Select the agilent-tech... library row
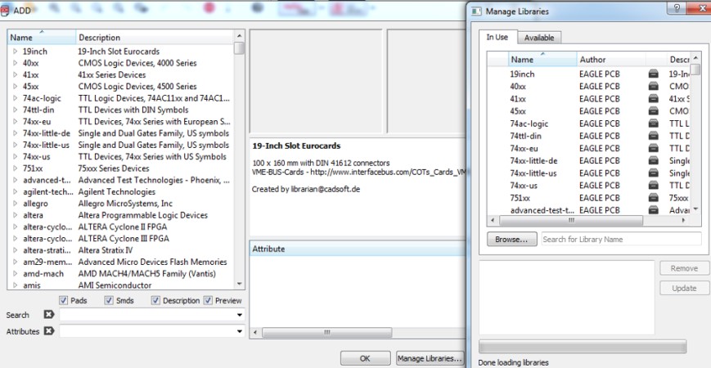This screenshot has height=368, width=711. (x=121, y=191)
